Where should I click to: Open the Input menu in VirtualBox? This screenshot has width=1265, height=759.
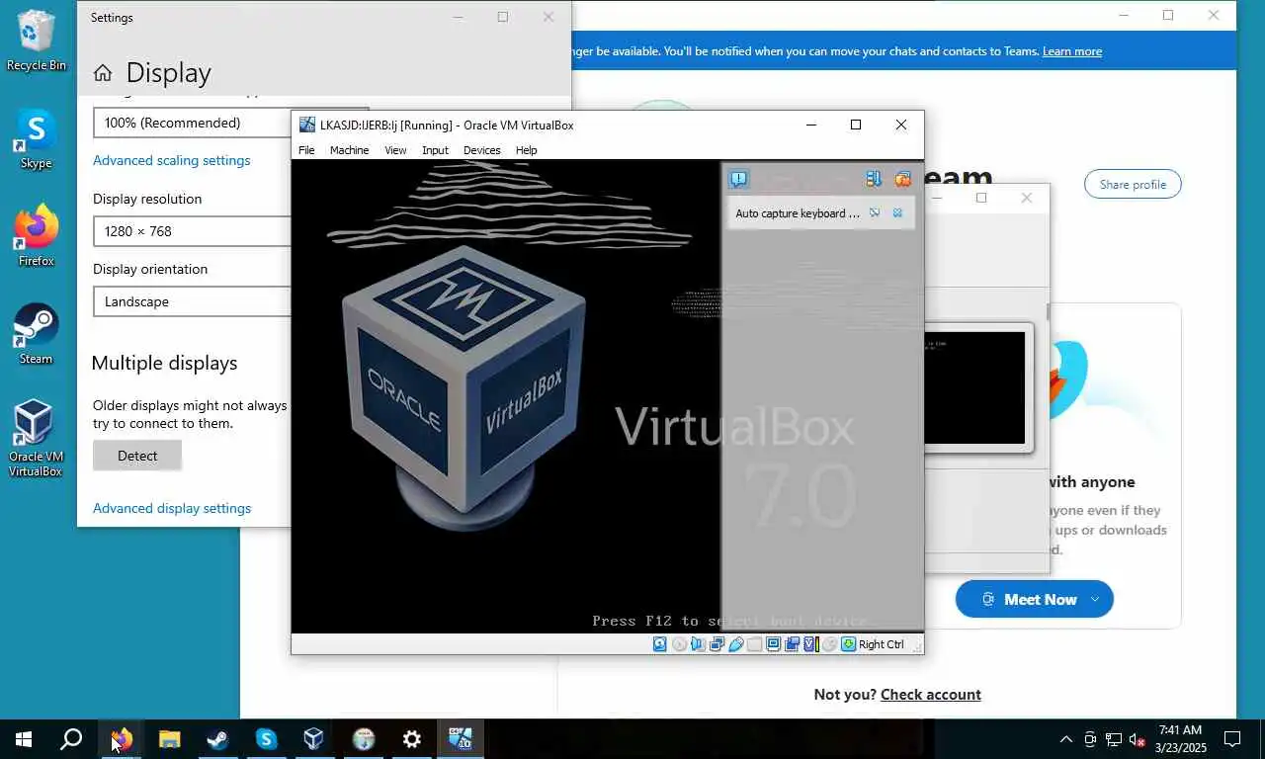click(435, 150)
